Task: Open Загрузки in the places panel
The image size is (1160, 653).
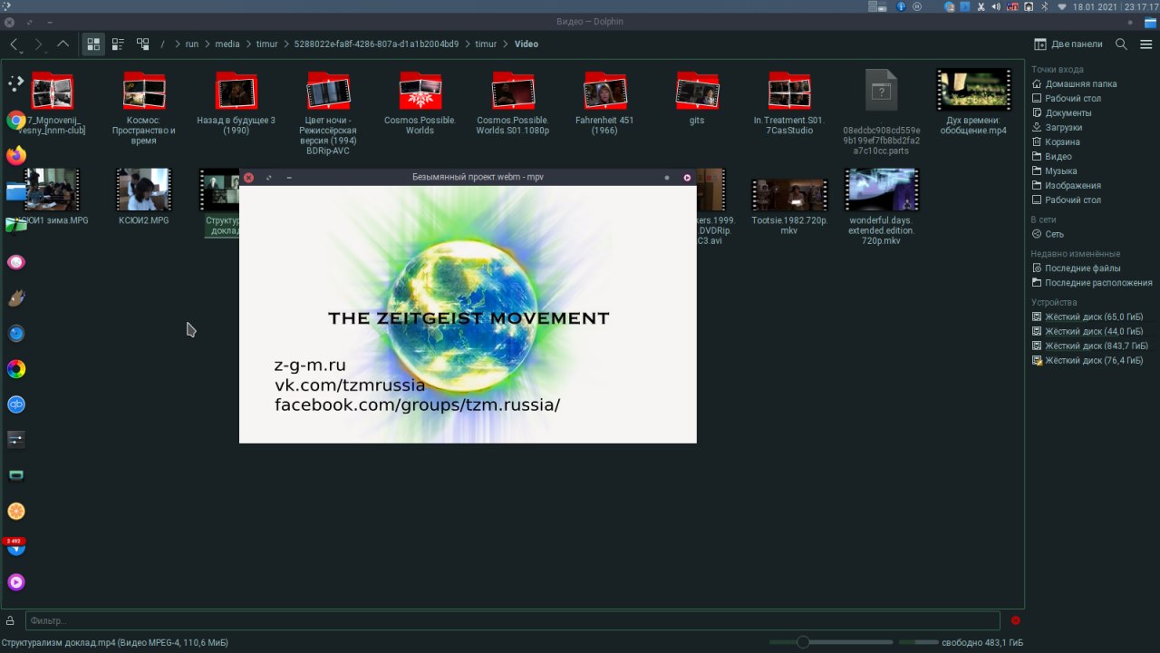Action: (1057, 127)
